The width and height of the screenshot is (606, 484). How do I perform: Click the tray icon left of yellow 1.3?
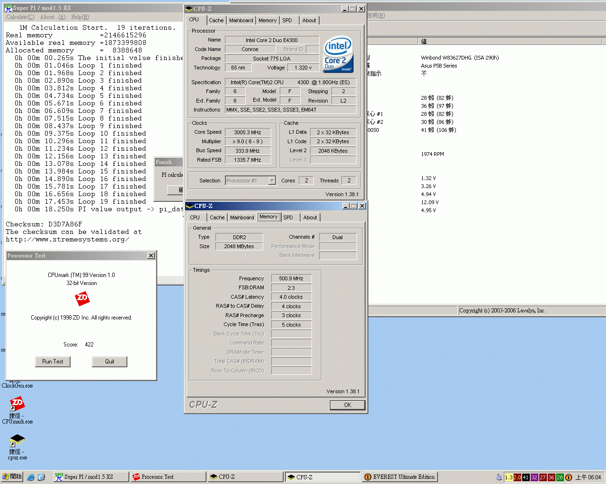pyautogui.click(x=499, y=477)
